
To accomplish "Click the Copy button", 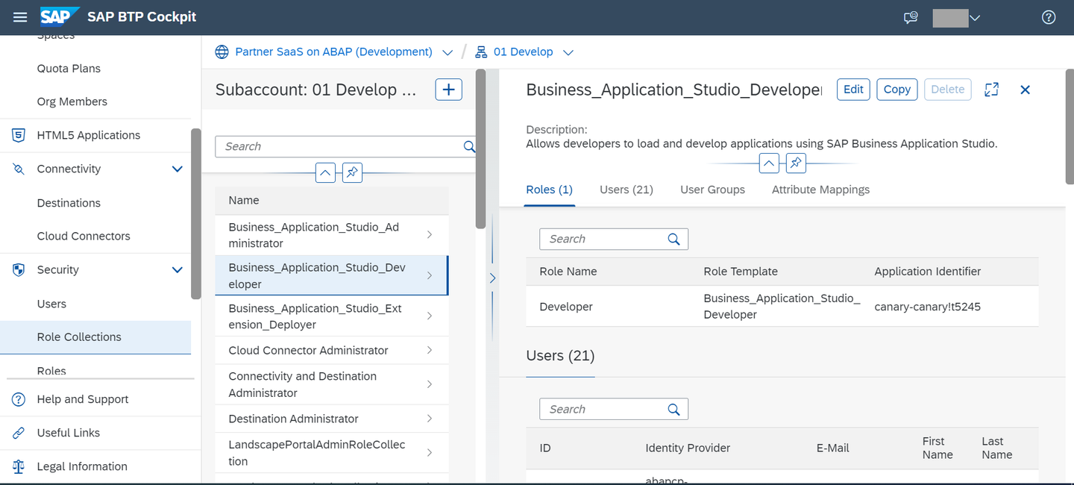I will tap(896, 90).
